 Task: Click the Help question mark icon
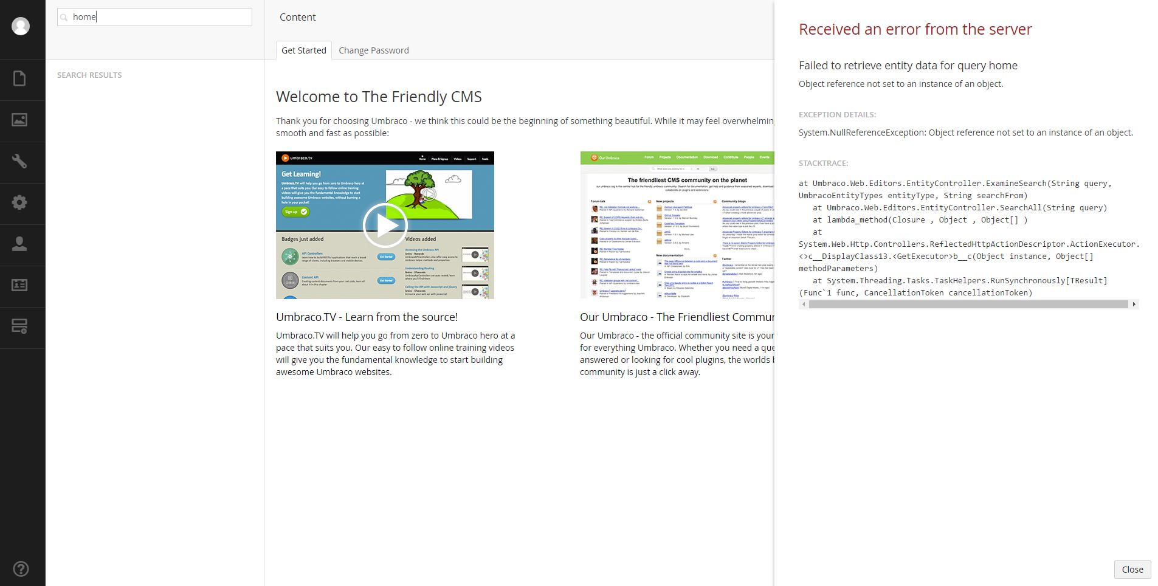(21, 570)
